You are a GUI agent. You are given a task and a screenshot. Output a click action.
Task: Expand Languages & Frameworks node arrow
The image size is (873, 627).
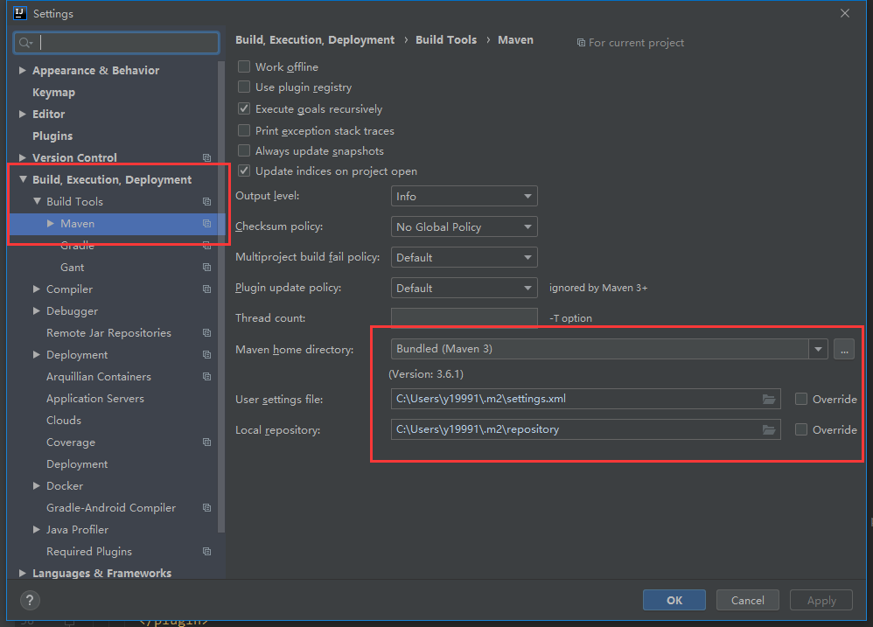(x=22, y=573)
